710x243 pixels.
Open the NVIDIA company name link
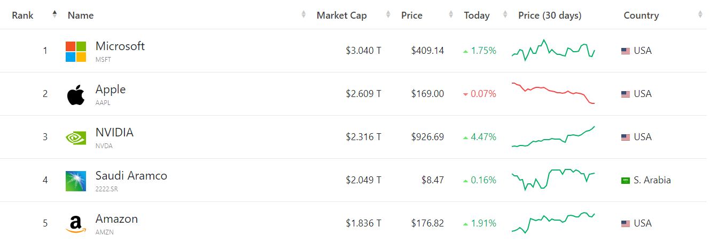click(114, 133)
